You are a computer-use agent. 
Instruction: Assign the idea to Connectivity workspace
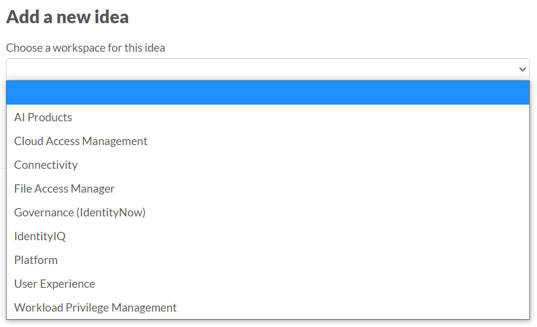tap(46, 165)
